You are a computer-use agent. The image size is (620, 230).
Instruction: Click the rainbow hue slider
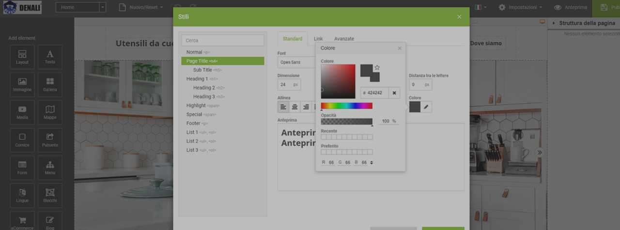[x=346, y=106]
